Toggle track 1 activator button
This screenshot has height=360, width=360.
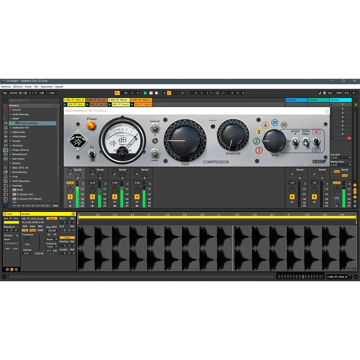70,197
